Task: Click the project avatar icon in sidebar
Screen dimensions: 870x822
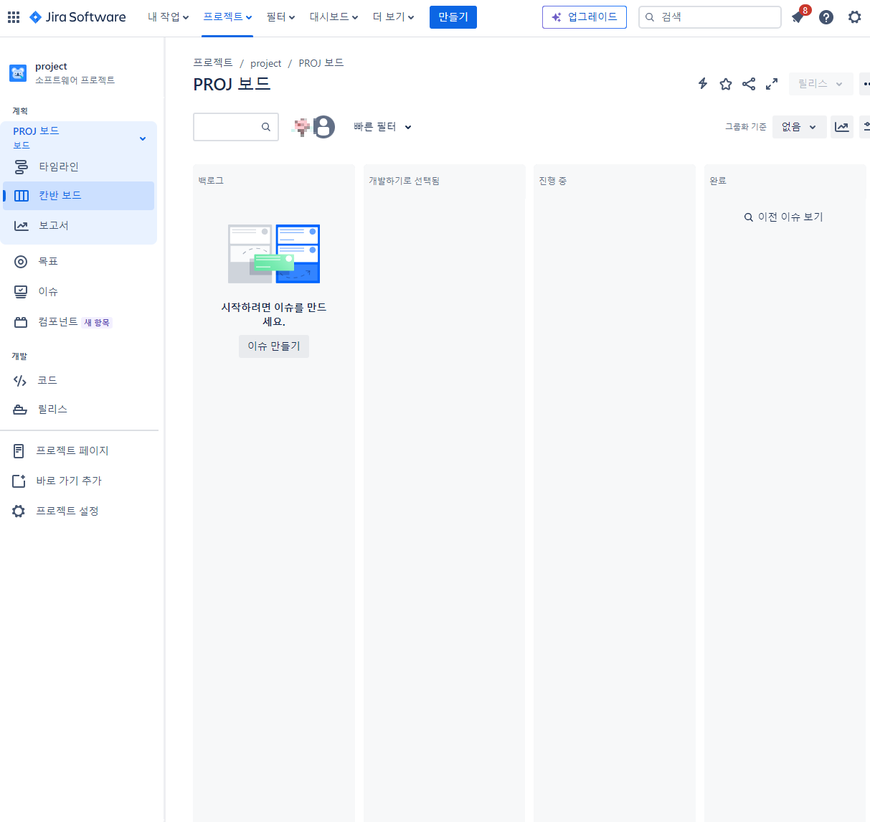Action: (18, 72)
